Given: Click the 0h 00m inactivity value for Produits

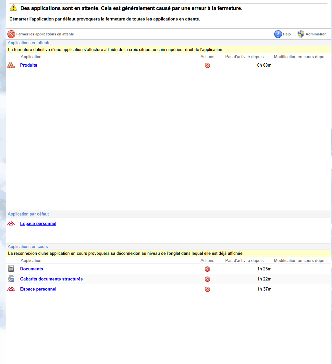Looking at the screenshot, I should point(264,65).
